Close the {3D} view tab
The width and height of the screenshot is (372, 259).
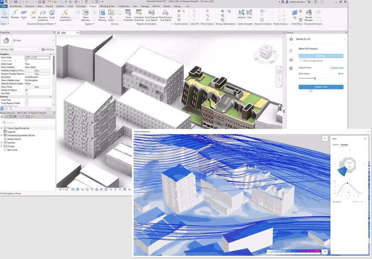[77, 33]
